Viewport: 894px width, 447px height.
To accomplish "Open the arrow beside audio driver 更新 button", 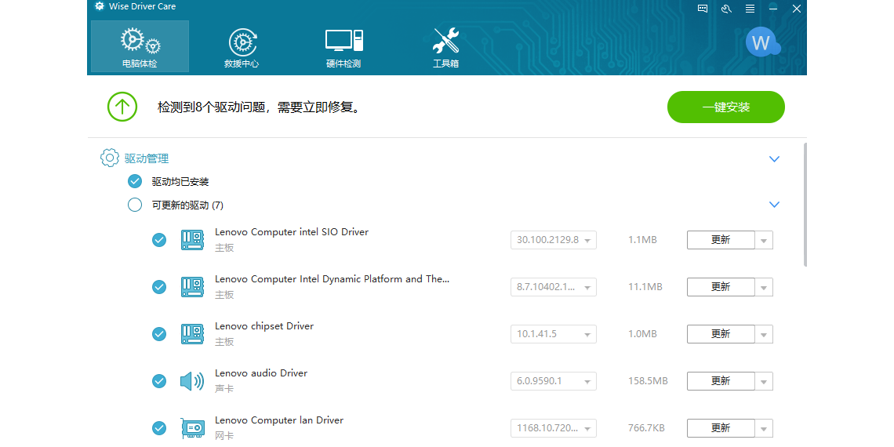I will 764,381.
